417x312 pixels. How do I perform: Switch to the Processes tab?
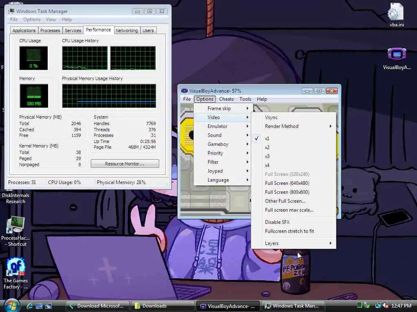coord(50,30)
